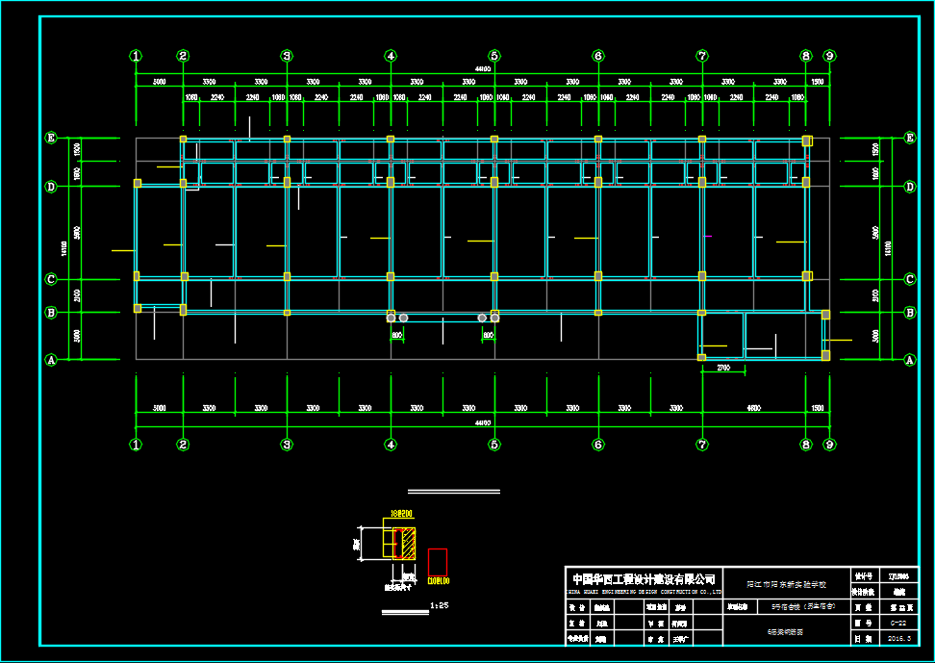935x663 pixels.
Task: Select the left 16100 vertical dimension text
Action: [63, 249]
